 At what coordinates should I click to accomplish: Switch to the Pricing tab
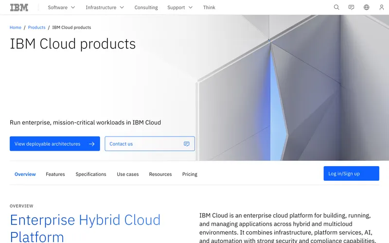point(190,174)
